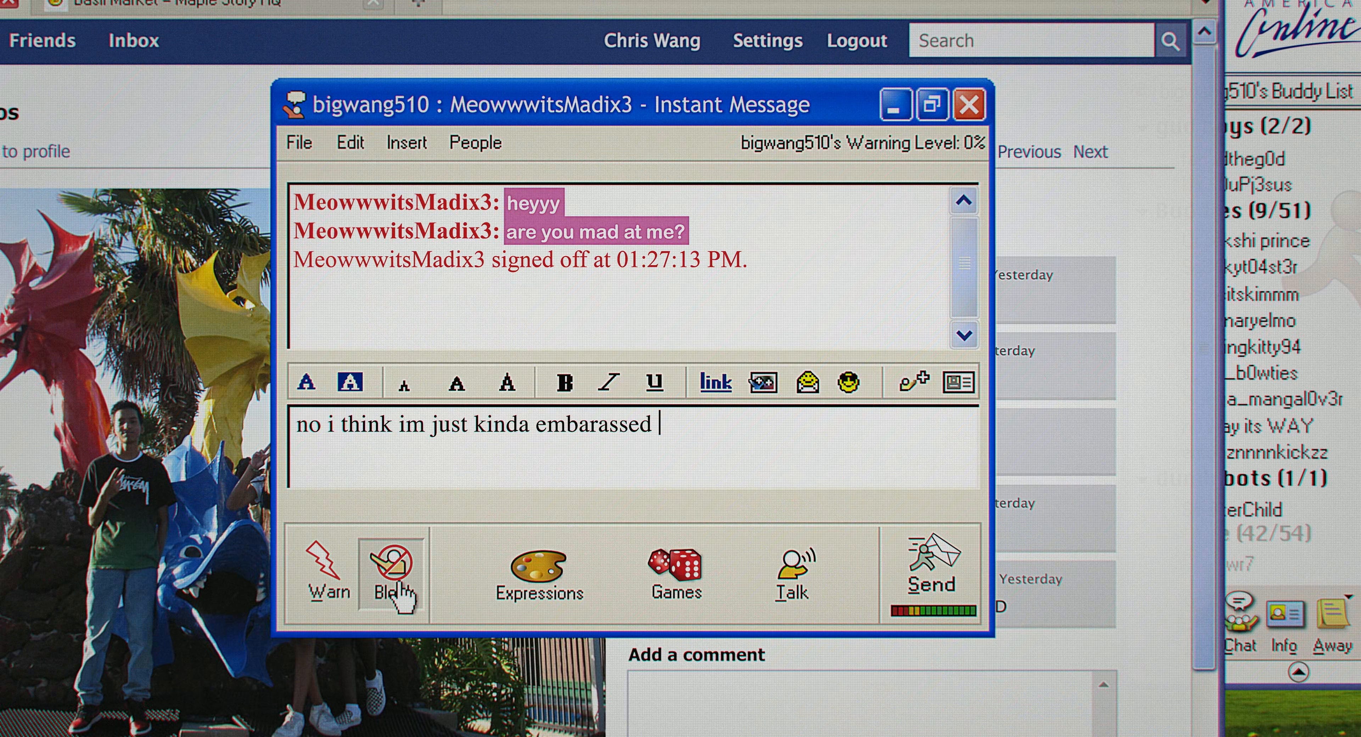1361x737 pixels.
Task: Click the Warn lightning bolt icon
Action: pos(323,561)
